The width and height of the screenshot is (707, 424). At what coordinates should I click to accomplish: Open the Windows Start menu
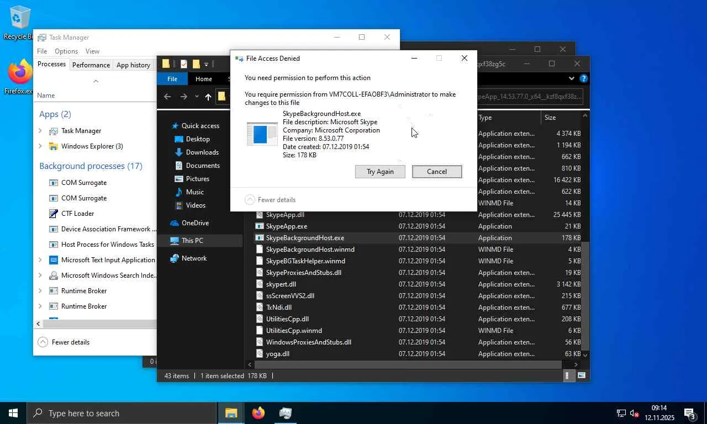tap(13, 413)
